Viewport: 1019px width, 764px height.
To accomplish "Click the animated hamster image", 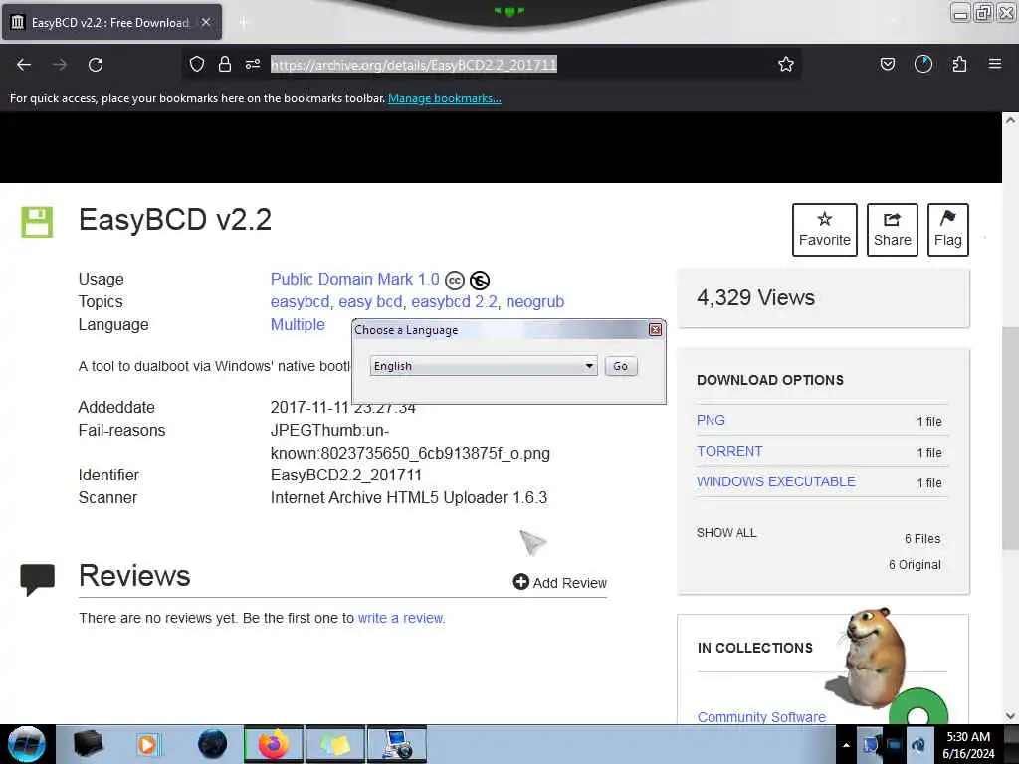I will point(872,659).
